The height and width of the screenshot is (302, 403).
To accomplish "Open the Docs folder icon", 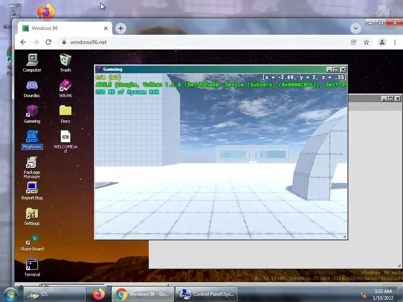I will [x=65, y=114].
